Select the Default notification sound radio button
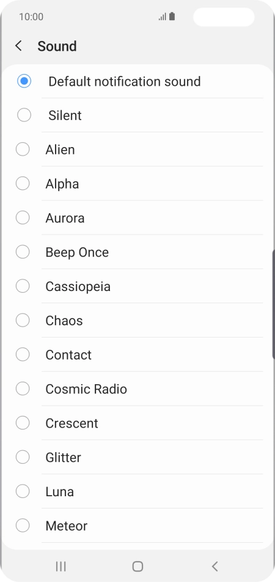Viewport: 275px width, 582px height. click(x=24, y=81)
